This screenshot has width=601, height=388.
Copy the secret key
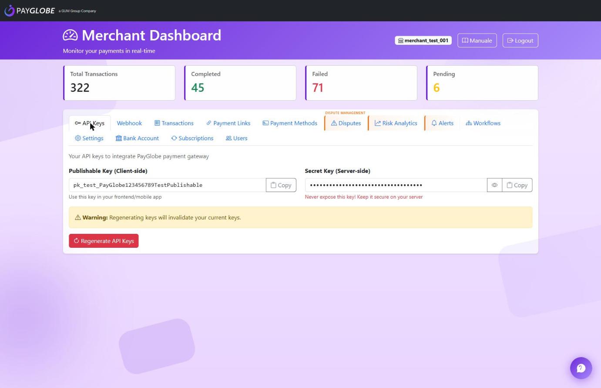(517, 185)
